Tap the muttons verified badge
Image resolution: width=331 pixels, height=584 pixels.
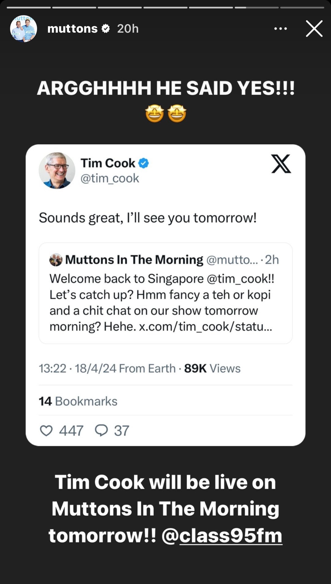(106, 29)
